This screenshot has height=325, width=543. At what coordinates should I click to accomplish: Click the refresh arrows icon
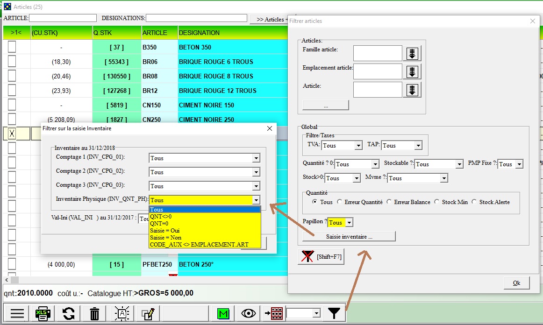point(68,314)
